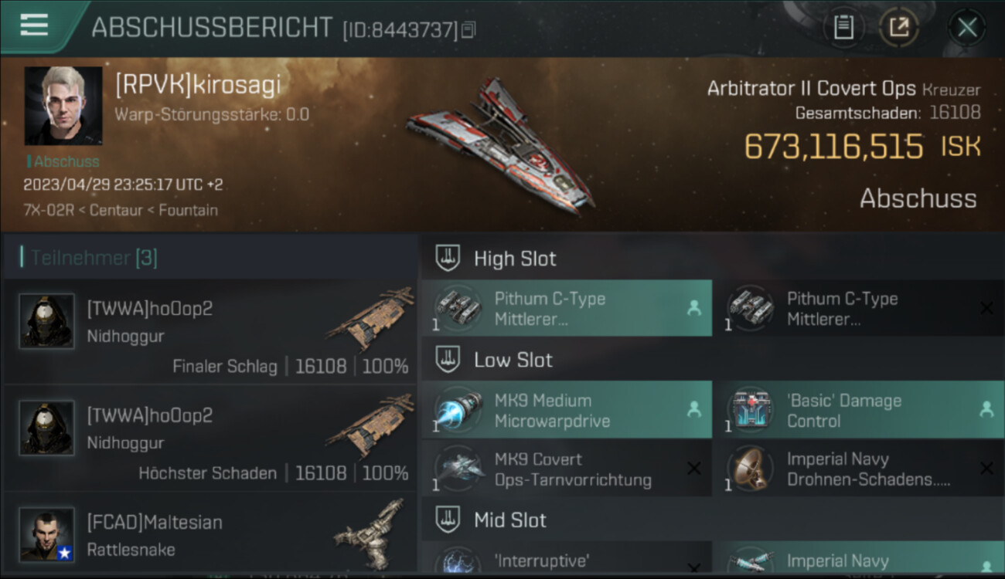Select hoOop2 Höchster Schaden participant entry

pyautogui.click(x=210, y=438)
